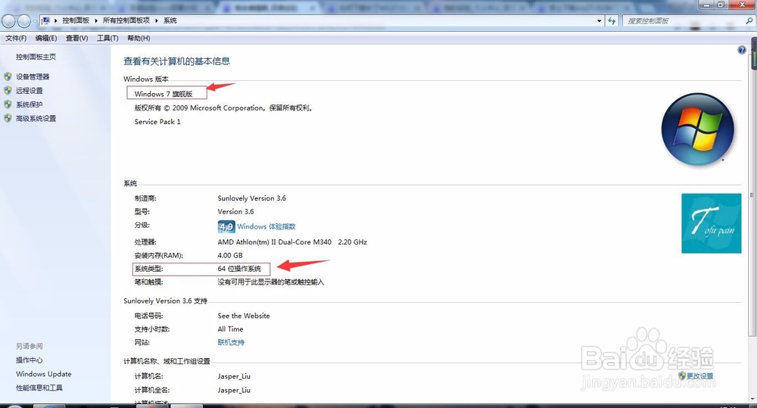Open 设备管理器 from sidebar
757x408 pixels.
pos(33,76)
